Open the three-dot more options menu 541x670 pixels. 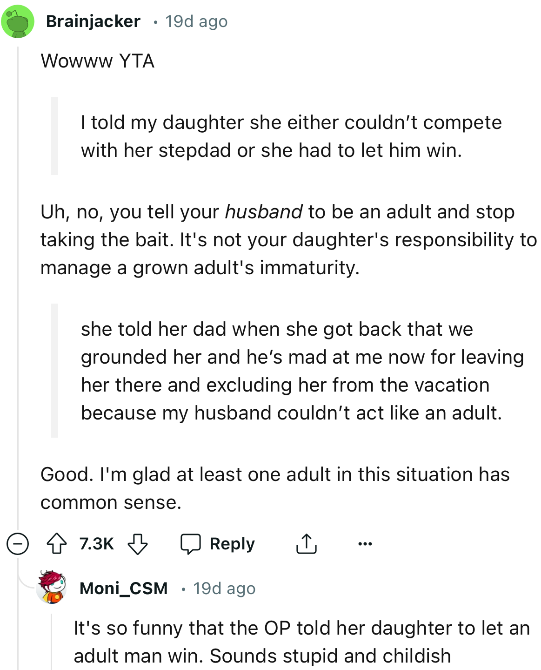tap(365, 544)
